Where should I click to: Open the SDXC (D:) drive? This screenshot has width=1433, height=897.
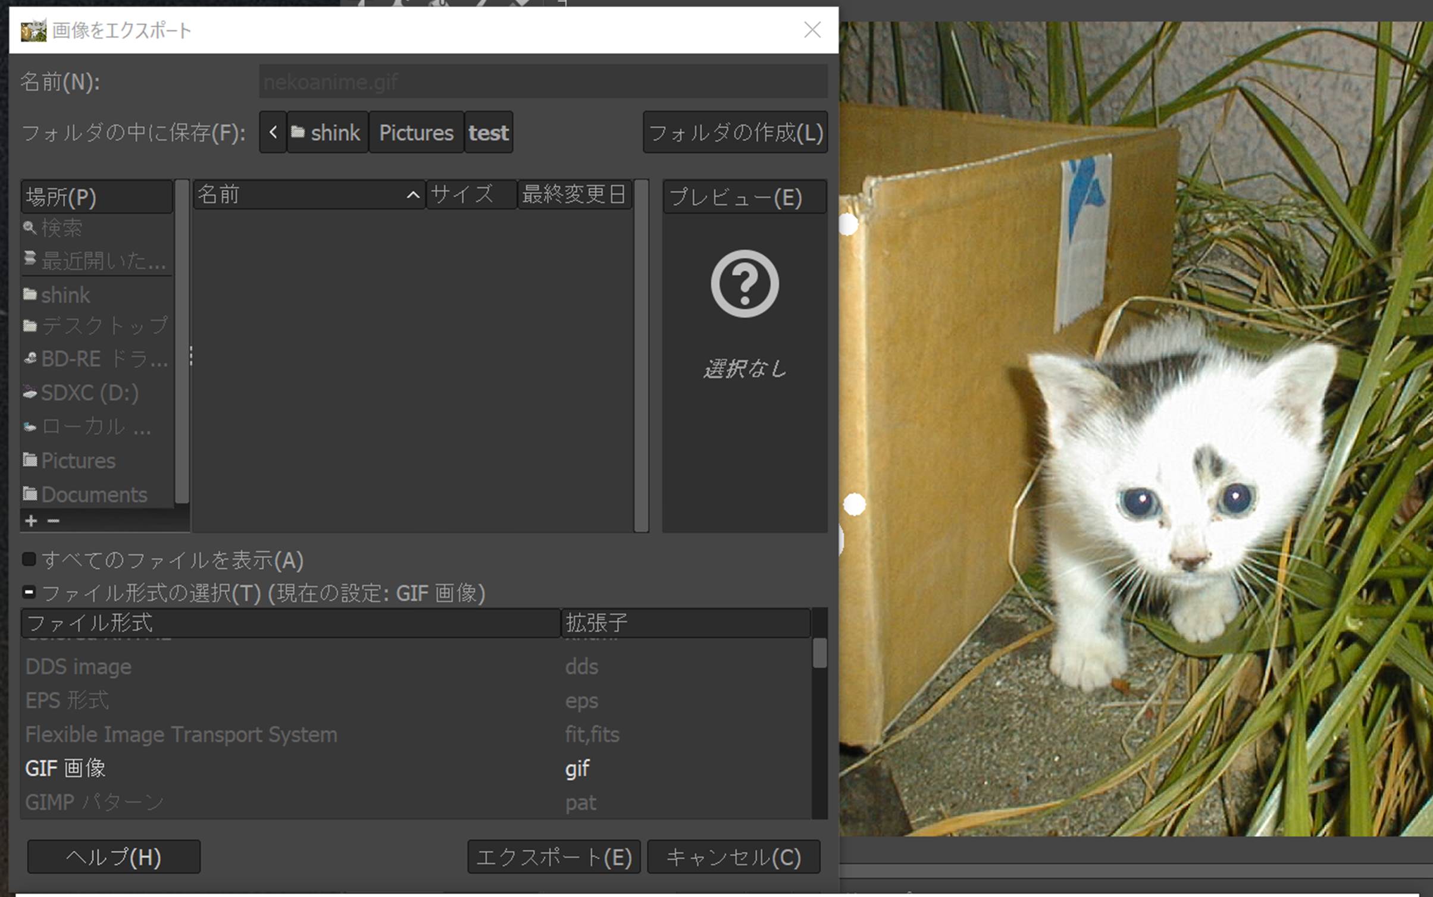coord(89,393)
